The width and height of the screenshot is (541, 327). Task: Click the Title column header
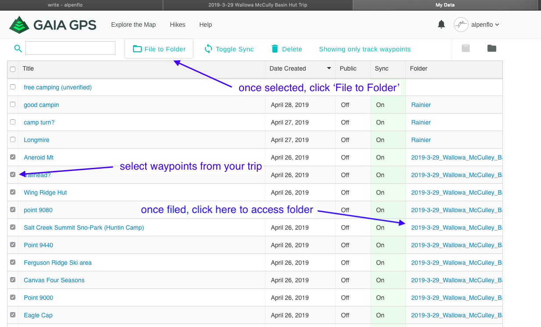coord(28,69)
